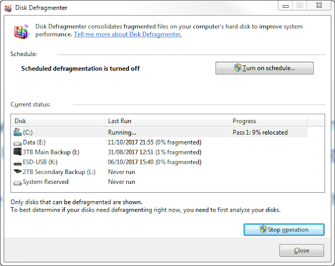
Task: Select the (C:) drive icon
Action: [x=17, y=132]
